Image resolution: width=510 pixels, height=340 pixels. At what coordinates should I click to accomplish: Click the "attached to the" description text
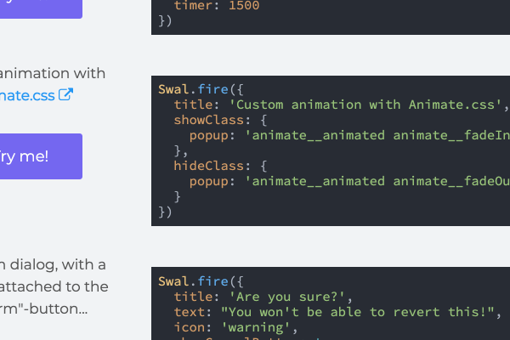tap(54, 286)
